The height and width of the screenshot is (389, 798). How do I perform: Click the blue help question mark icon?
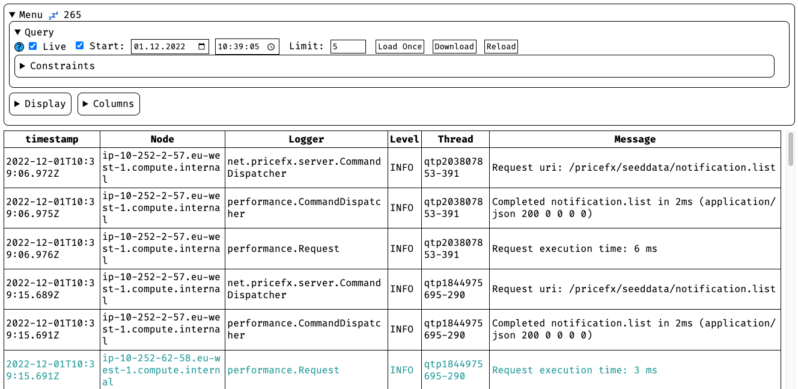click(19, 47)
